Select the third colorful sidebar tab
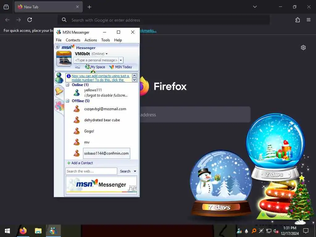Screen dimensions: 316x237 point(60,106)
